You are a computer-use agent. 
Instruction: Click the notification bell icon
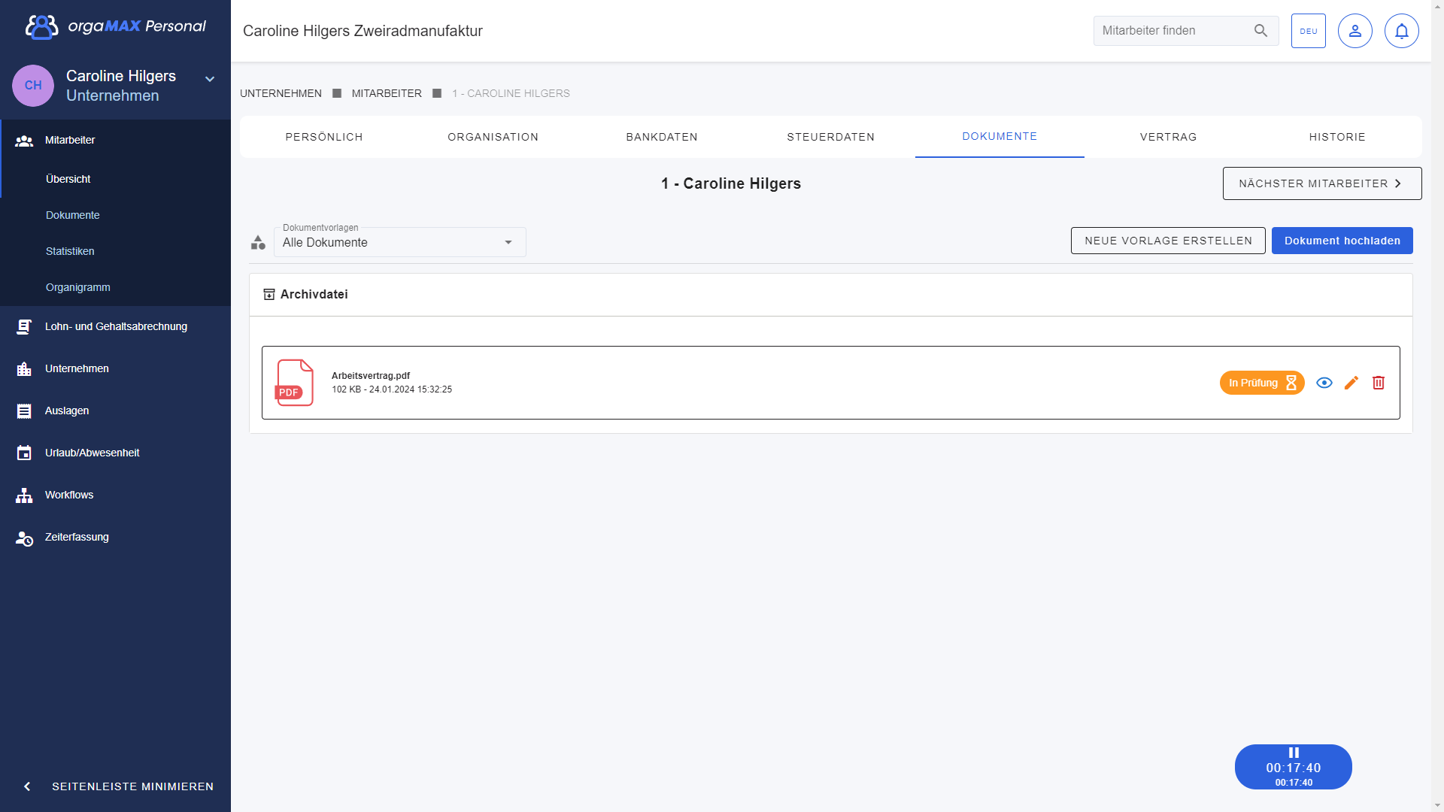tap(1401, 31)
